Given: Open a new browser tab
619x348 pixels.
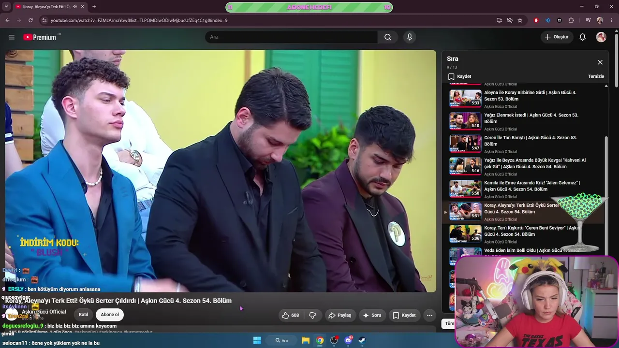Looking at the screenshot, I should pyautogui.click(x=94, y=7).
